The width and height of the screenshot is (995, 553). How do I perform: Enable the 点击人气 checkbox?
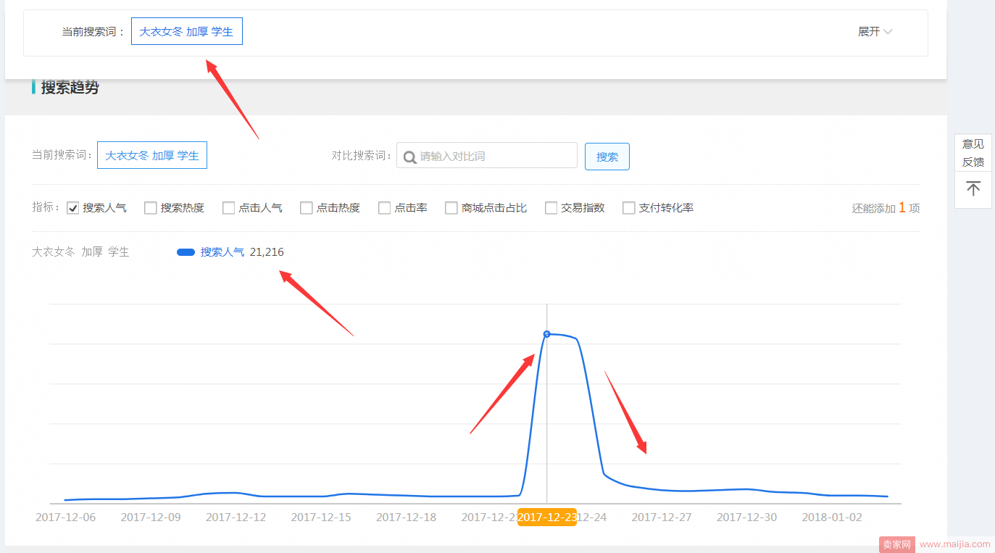(x=228, y=208)
